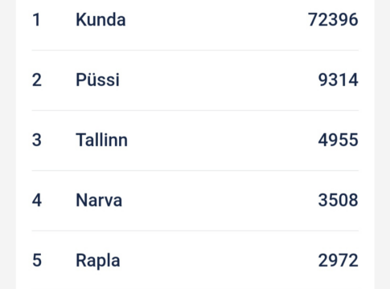
Task: Click rank number 1 in the list
Action: [x=36, y=20]
